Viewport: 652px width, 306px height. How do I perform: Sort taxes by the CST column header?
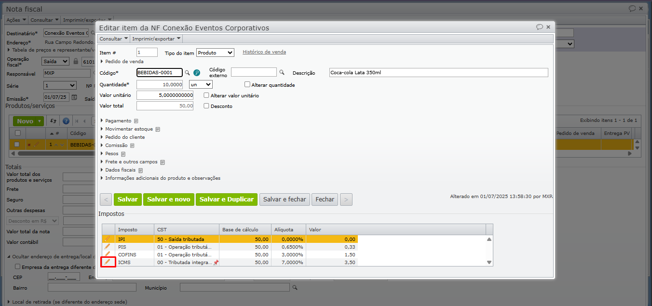pos(186,229)
